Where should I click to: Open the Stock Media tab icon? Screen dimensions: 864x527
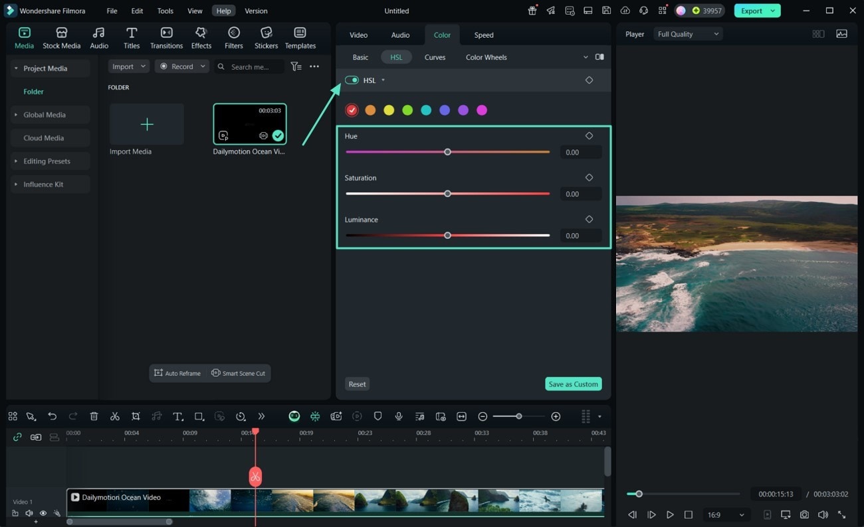click(x=62, y=33)
